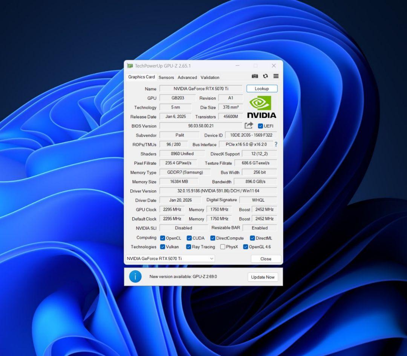Click the Default Clock value 2295 MHz

tap(172, 219)
